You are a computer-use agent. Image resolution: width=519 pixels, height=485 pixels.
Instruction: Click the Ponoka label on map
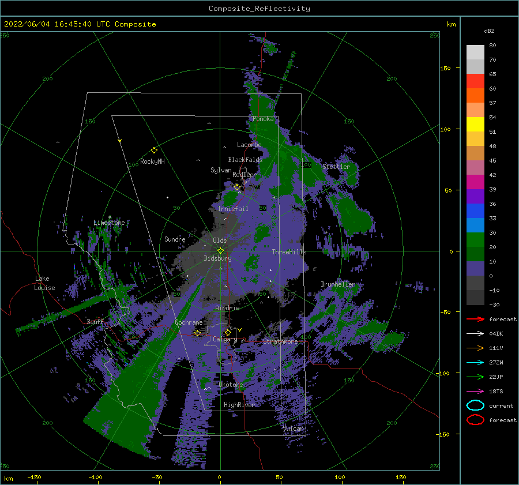[263, 119]
